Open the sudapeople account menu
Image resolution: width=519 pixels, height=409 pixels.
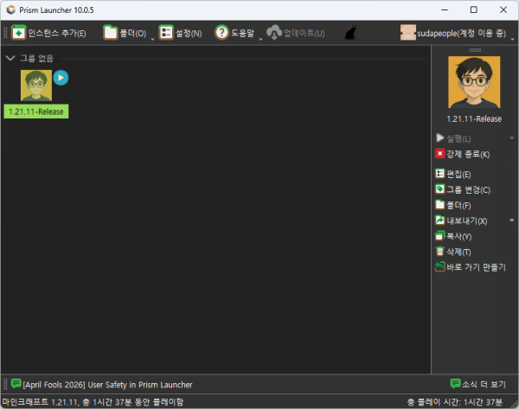click(453, 33)
